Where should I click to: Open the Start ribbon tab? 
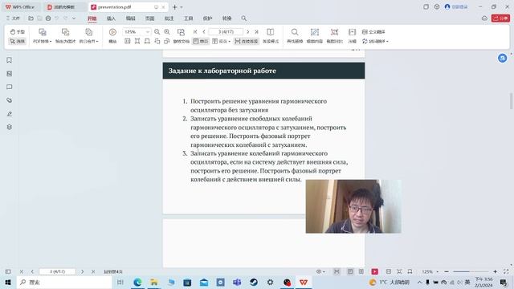[x=92, y=18]
